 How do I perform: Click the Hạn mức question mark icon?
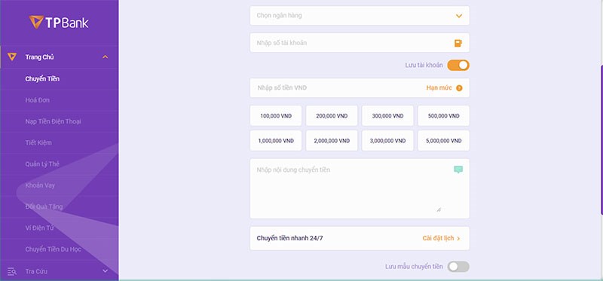pos(459,88)
